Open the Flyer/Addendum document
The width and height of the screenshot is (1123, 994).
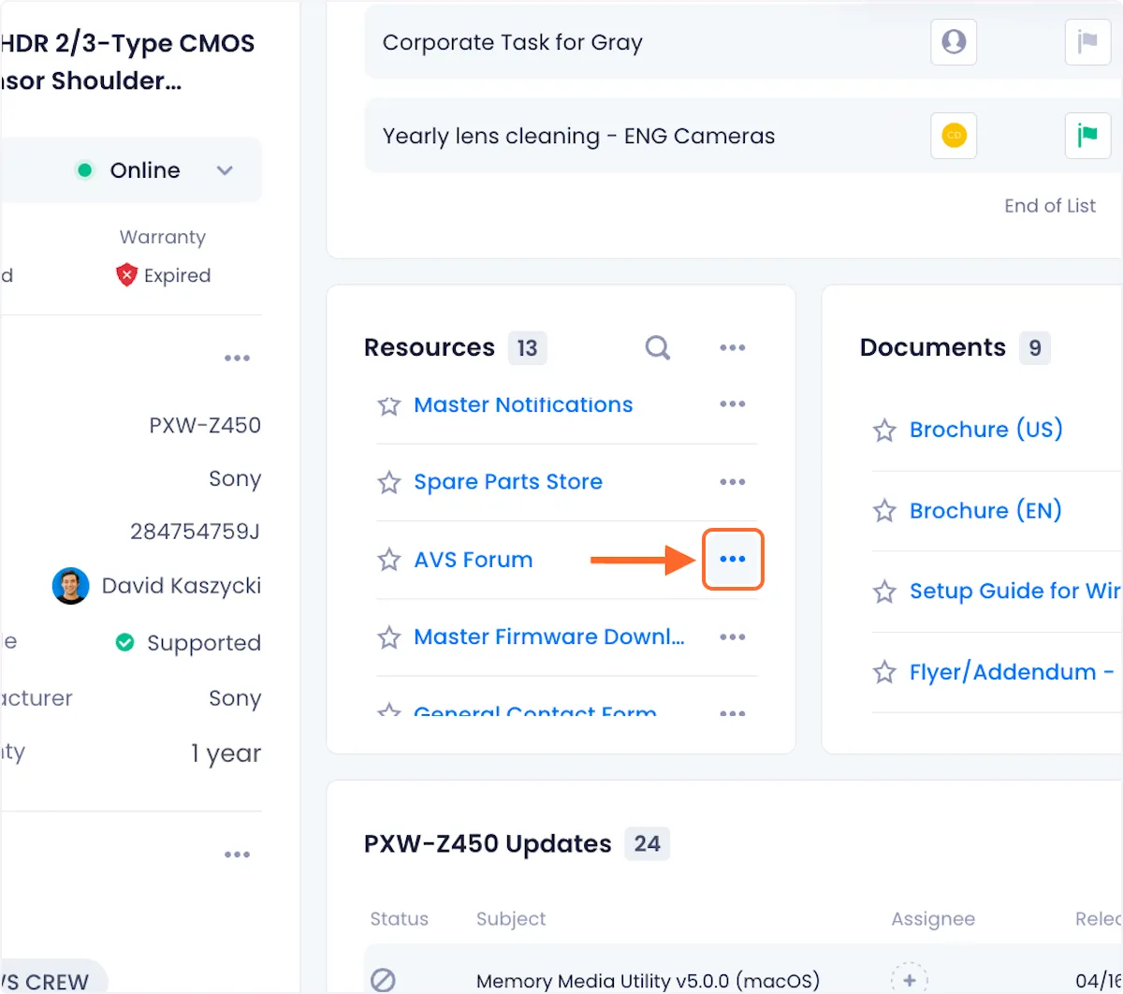click(1013, 672)
